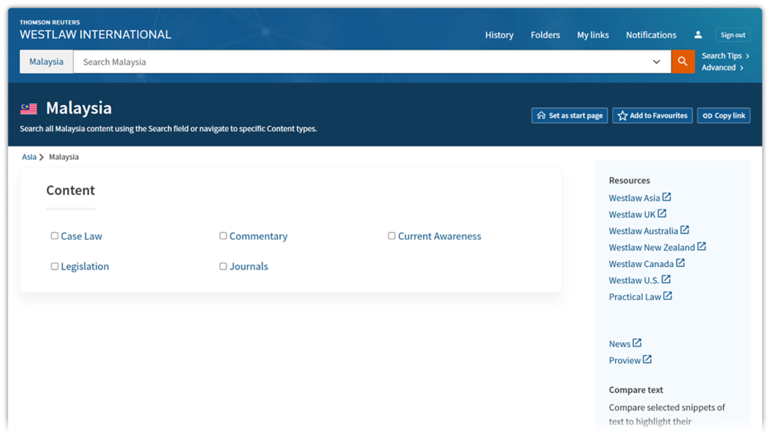
Task: Navigate to Asia breadcrumb link
Action: pos(29,157)
